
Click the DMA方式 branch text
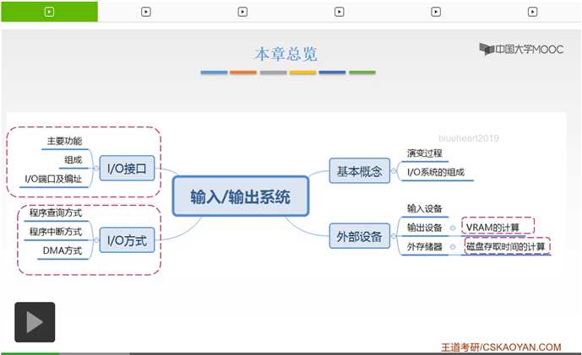(x=63, y=250)
